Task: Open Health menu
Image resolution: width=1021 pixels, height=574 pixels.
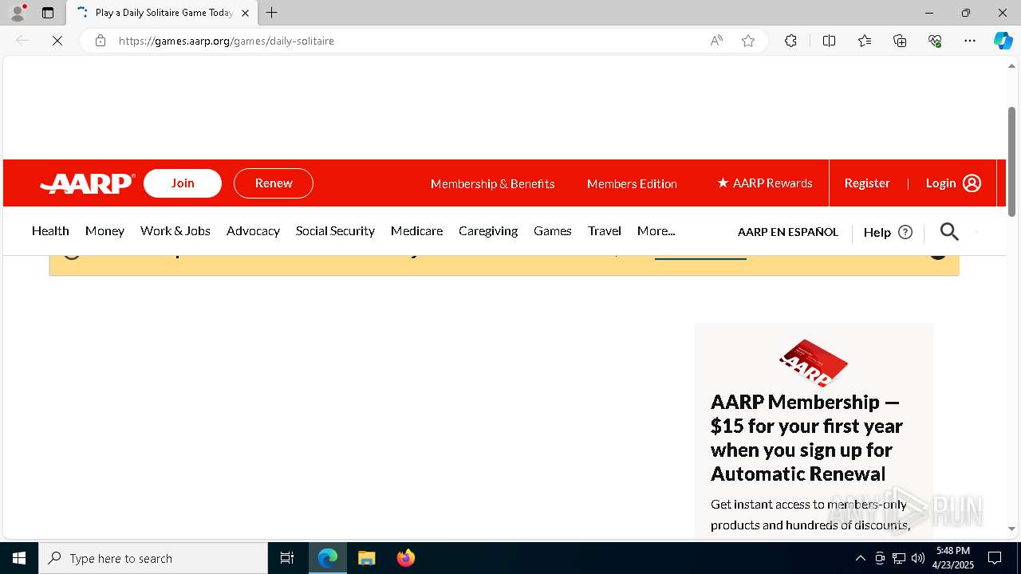Action: (x=50, y=230)
